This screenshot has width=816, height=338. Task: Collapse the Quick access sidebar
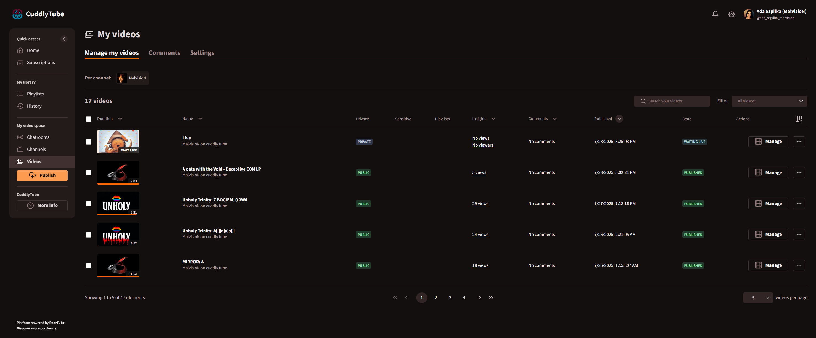click(x=64, y=39)
